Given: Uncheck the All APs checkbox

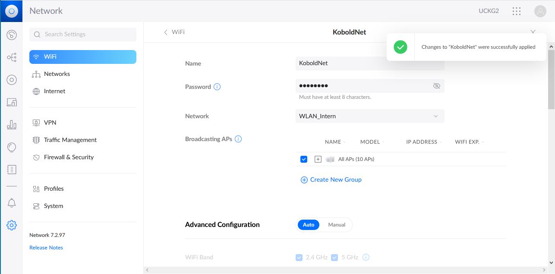Looking at the screenshot, I should click(x=304, y=159).
